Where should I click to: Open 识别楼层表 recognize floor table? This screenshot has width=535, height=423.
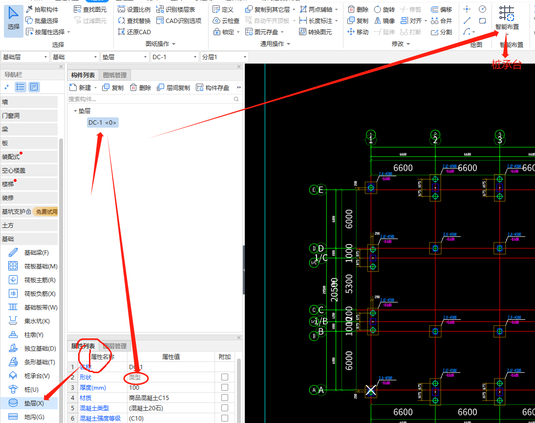(x=176, y=10)
